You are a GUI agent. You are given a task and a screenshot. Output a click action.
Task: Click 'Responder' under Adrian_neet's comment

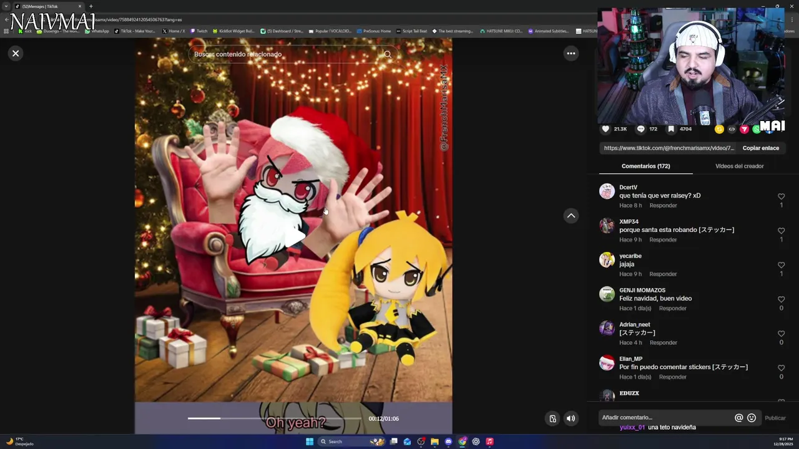point(663,342)
